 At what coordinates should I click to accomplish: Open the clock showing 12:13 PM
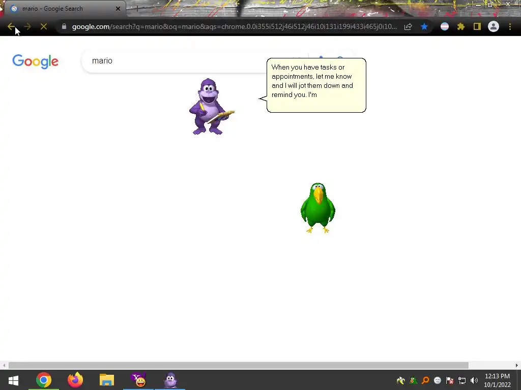[x=497, y=380]
